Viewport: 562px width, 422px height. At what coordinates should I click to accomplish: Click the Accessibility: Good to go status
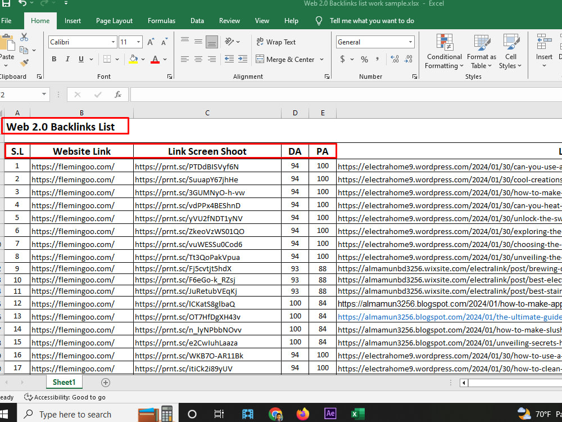(x=65, y=397)
